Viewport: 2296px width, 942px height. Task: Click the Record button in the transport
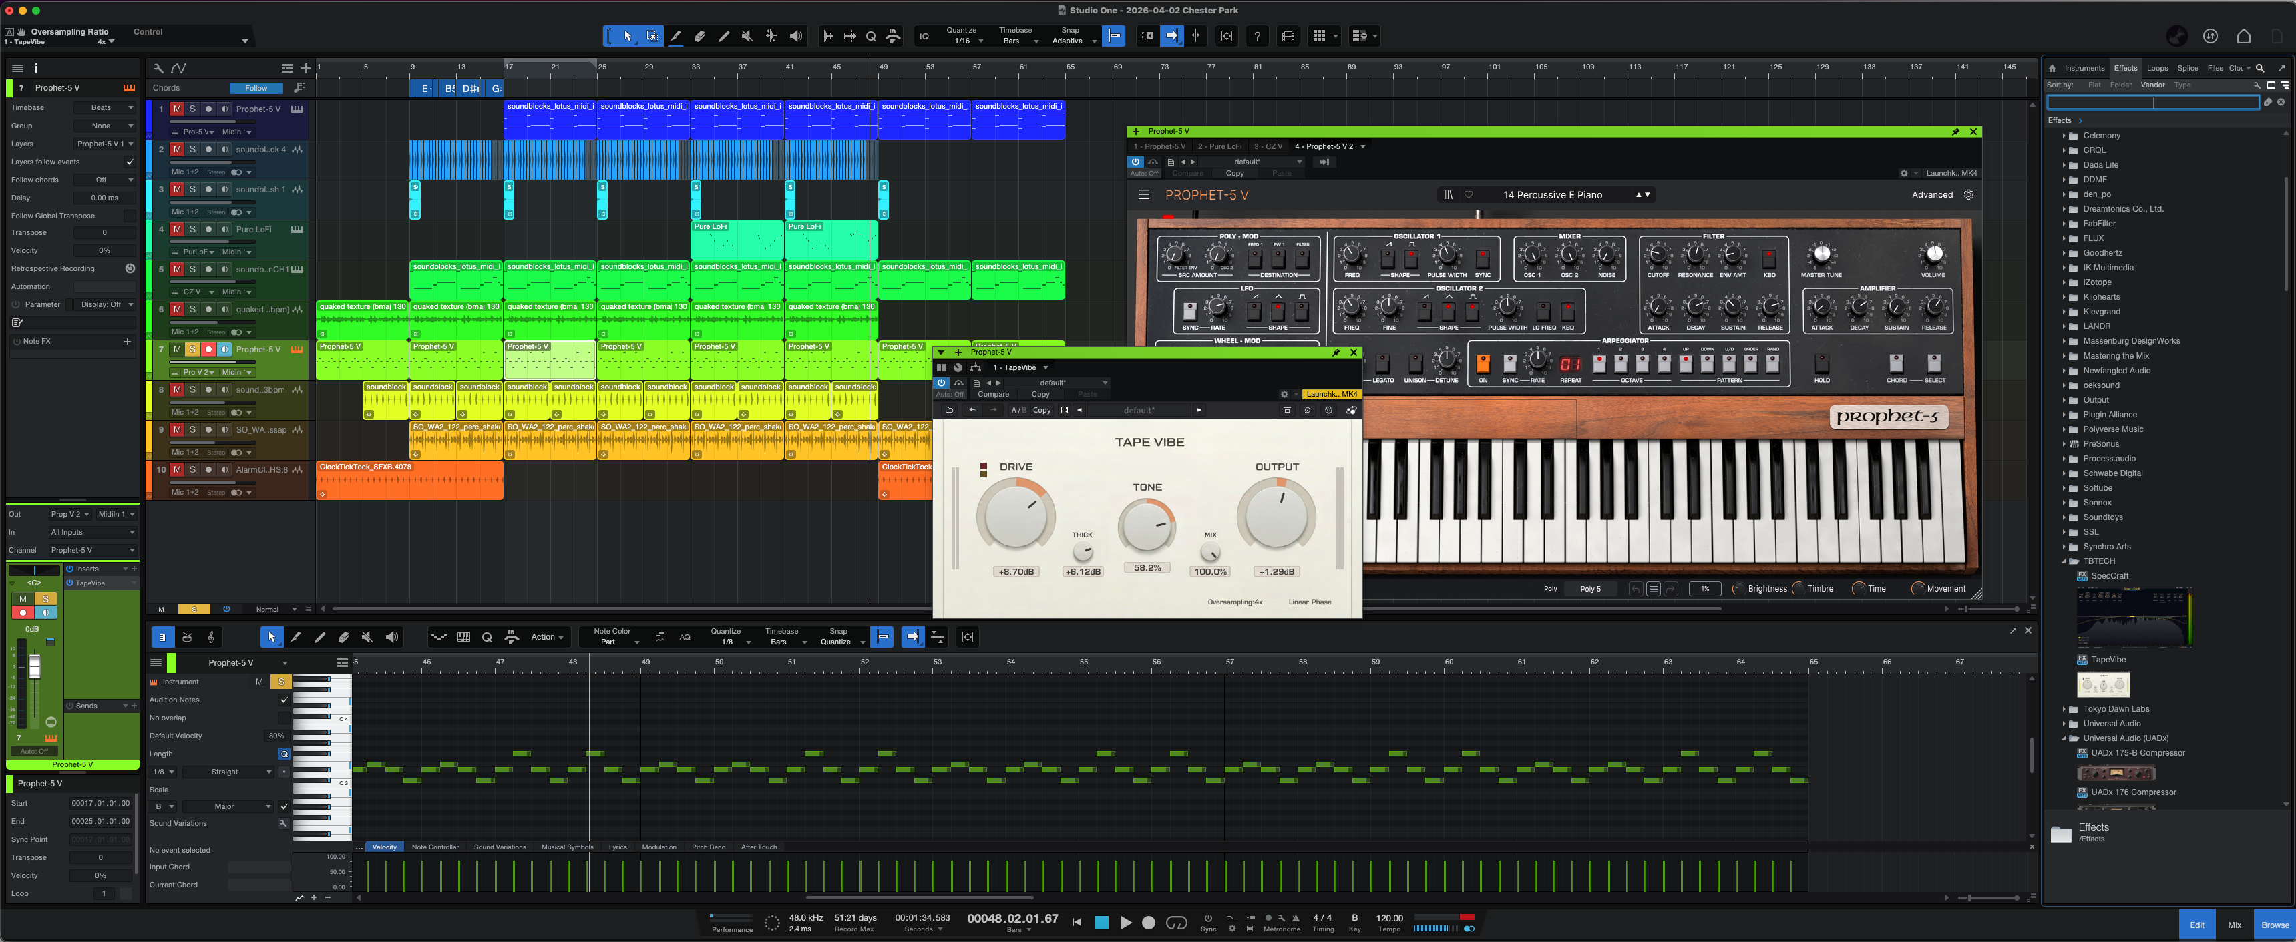click(1149, 923)
